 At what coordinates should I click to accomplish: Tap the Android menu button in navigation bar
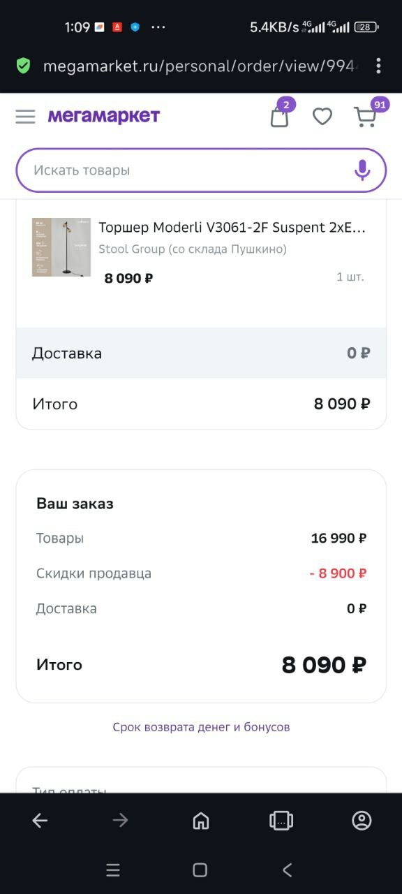pos(113,871)
